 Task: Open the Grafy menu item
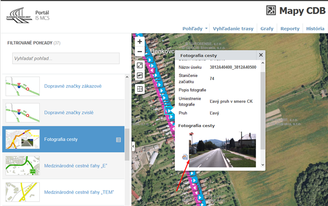click(267, 29)
